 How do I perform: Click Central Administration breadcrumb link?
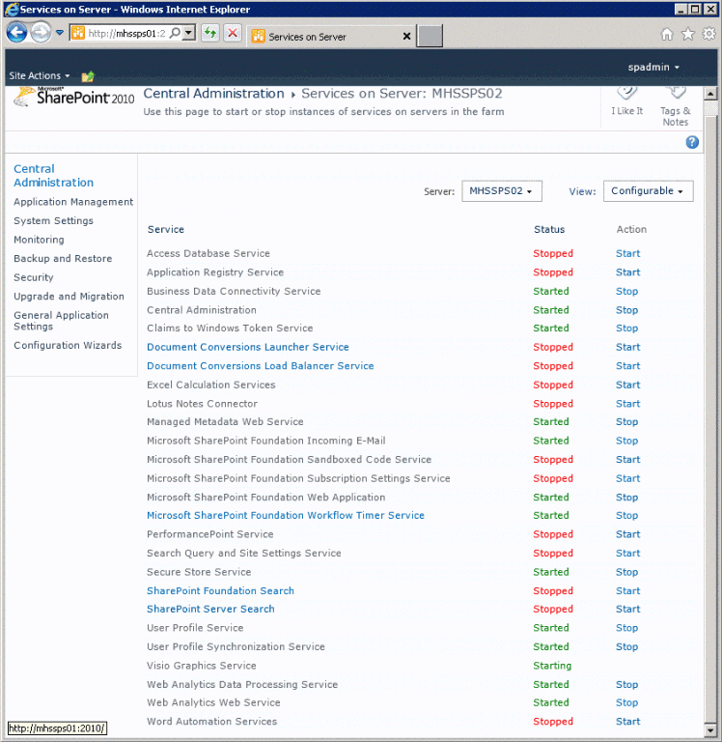213,94
